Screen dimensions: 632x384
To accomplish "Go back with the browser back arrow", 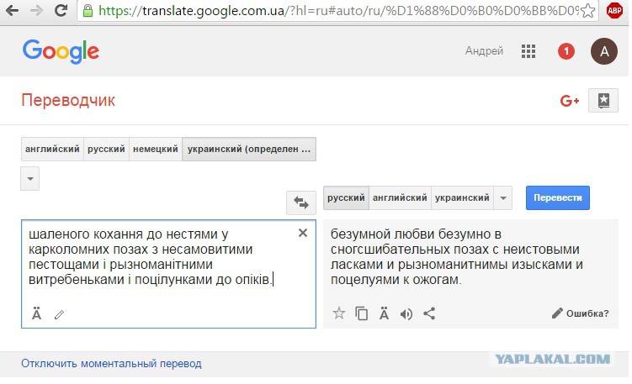I will 13,10.
